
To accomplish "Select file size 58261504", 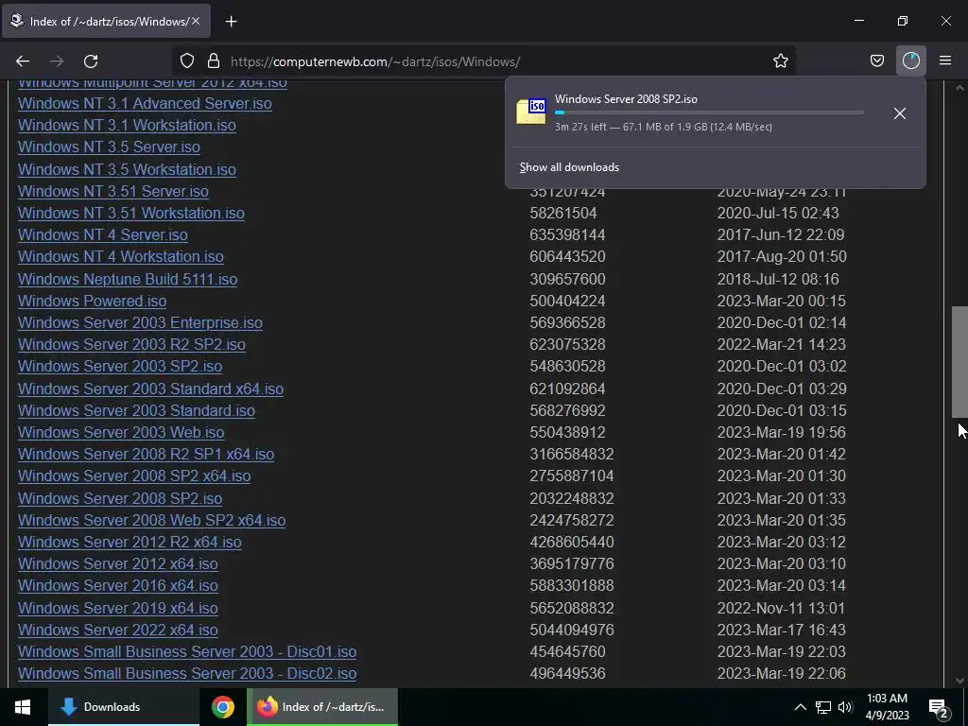I will tap(563, 213).
